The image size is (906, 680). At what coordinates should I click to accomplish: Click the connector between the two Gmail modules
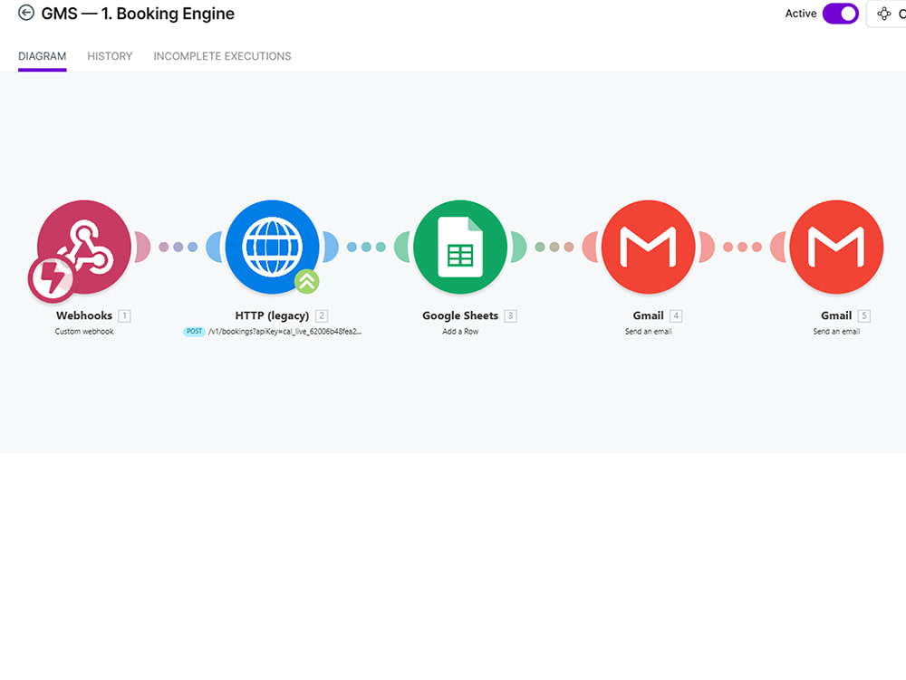[743, 247]
